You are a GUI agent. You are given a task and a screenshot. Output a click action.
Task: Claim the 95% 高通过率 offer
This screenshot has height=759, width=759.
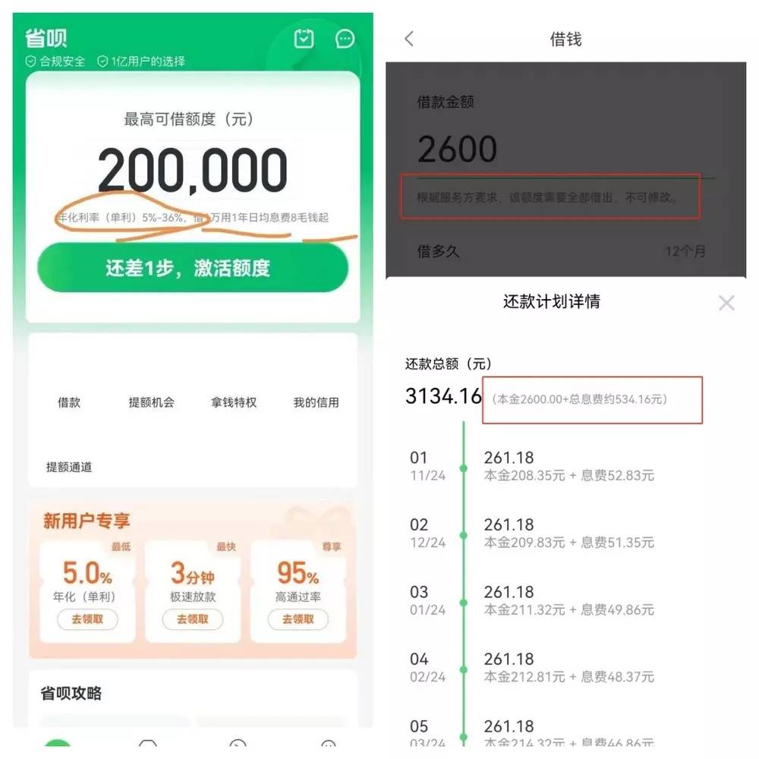pos(298,619)
